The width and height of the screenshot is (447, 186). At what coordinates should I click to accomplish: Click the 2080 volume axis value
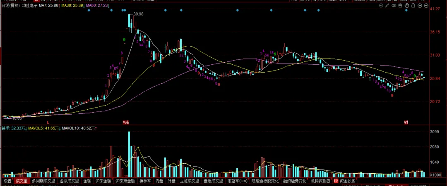coord(434,147)
